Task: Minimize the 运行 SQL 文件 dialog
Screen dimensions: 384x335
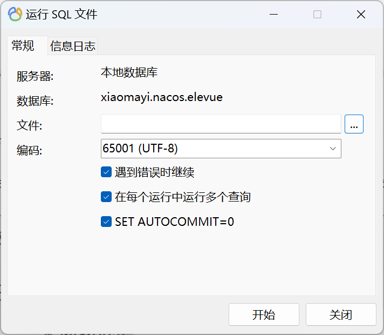Action: click(273, 14)
